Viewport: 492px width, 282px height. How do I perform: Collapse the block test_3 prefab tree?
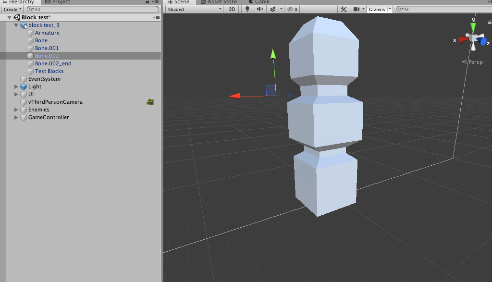click(x=16, y=25)
